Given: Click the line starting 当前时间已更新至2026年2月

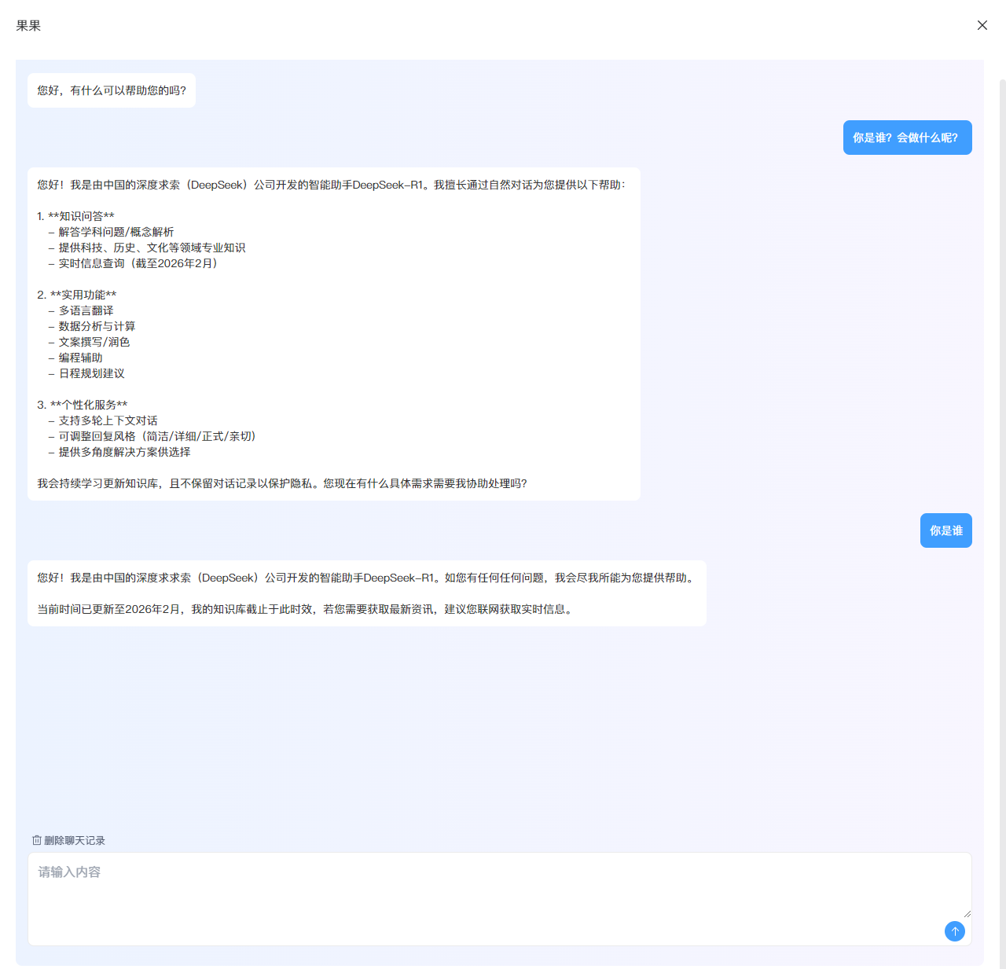Looking at the screenshot, I should click(307, 609).
